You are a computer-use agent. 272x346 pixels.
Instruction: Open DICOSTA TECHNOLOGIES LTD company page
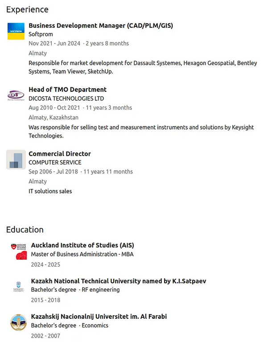(x=66, y=99)
